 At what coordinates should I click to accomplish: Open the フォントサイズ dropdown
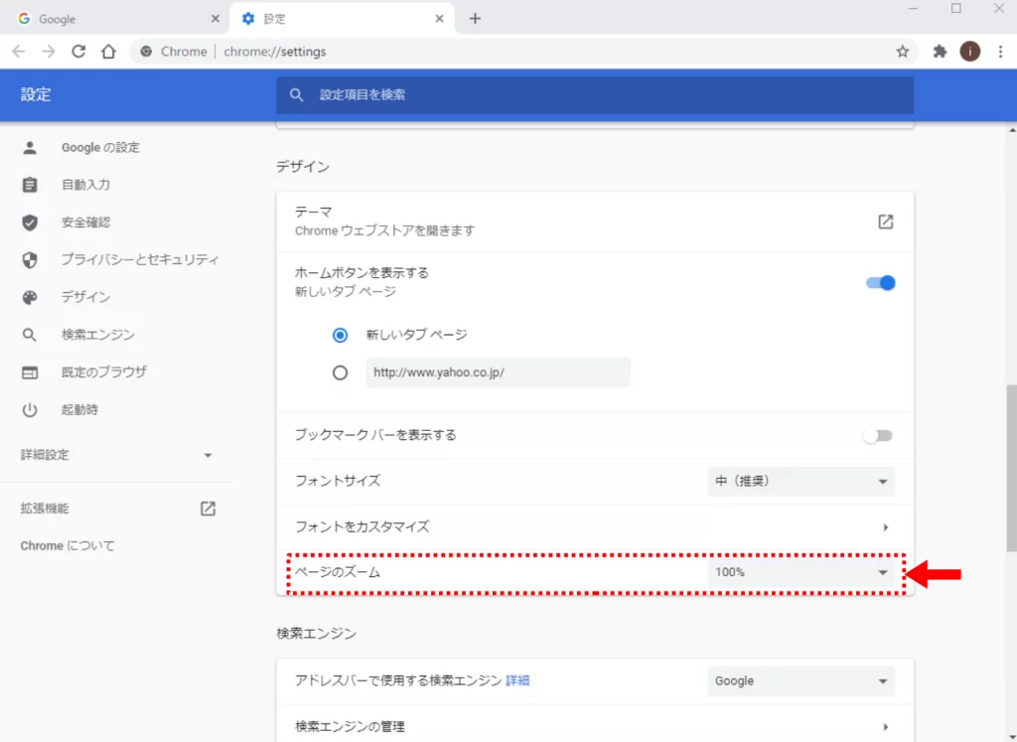tap(800, 482)
